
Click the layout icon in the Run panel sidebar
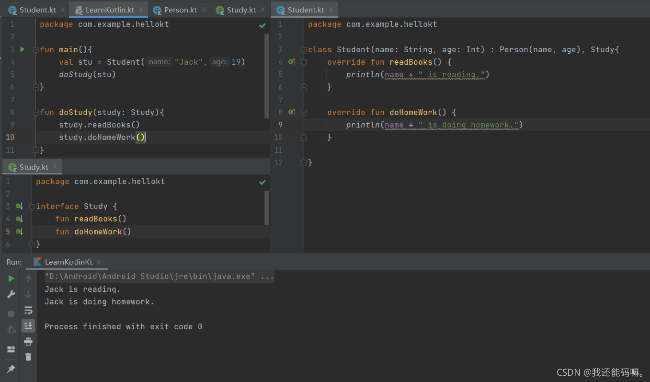(11, 349)
